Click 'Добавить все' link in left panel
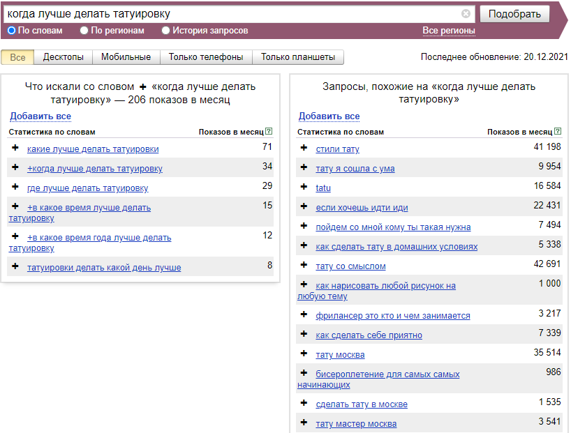The height and width of the screenshot is (433, 571). [x=40, y=116]
